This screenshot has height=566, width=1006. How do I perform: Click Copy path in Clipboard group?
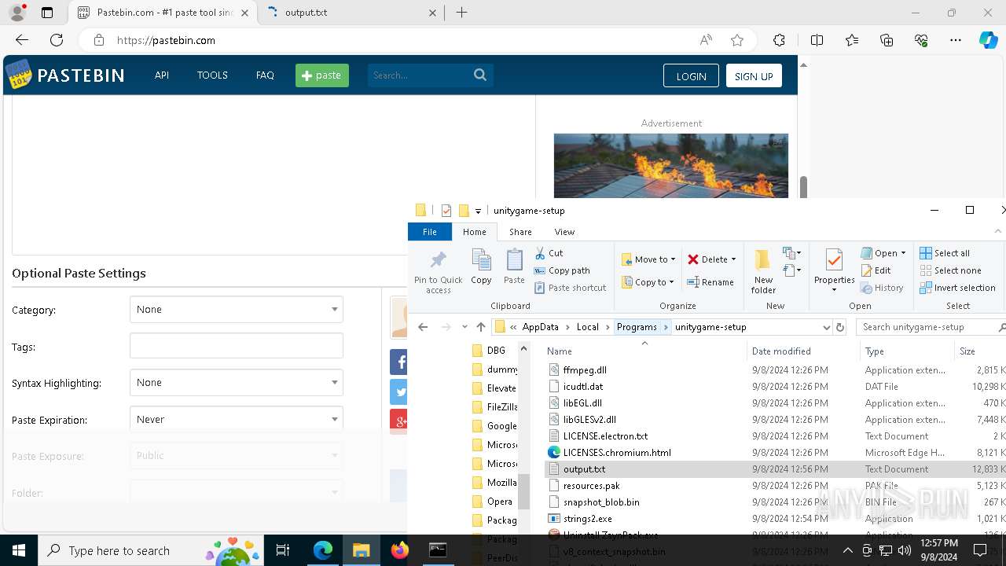(562, 270)
